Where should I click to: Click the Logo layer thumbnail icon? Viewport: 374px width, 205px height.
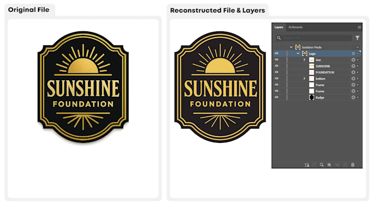[x=305, y=53]
